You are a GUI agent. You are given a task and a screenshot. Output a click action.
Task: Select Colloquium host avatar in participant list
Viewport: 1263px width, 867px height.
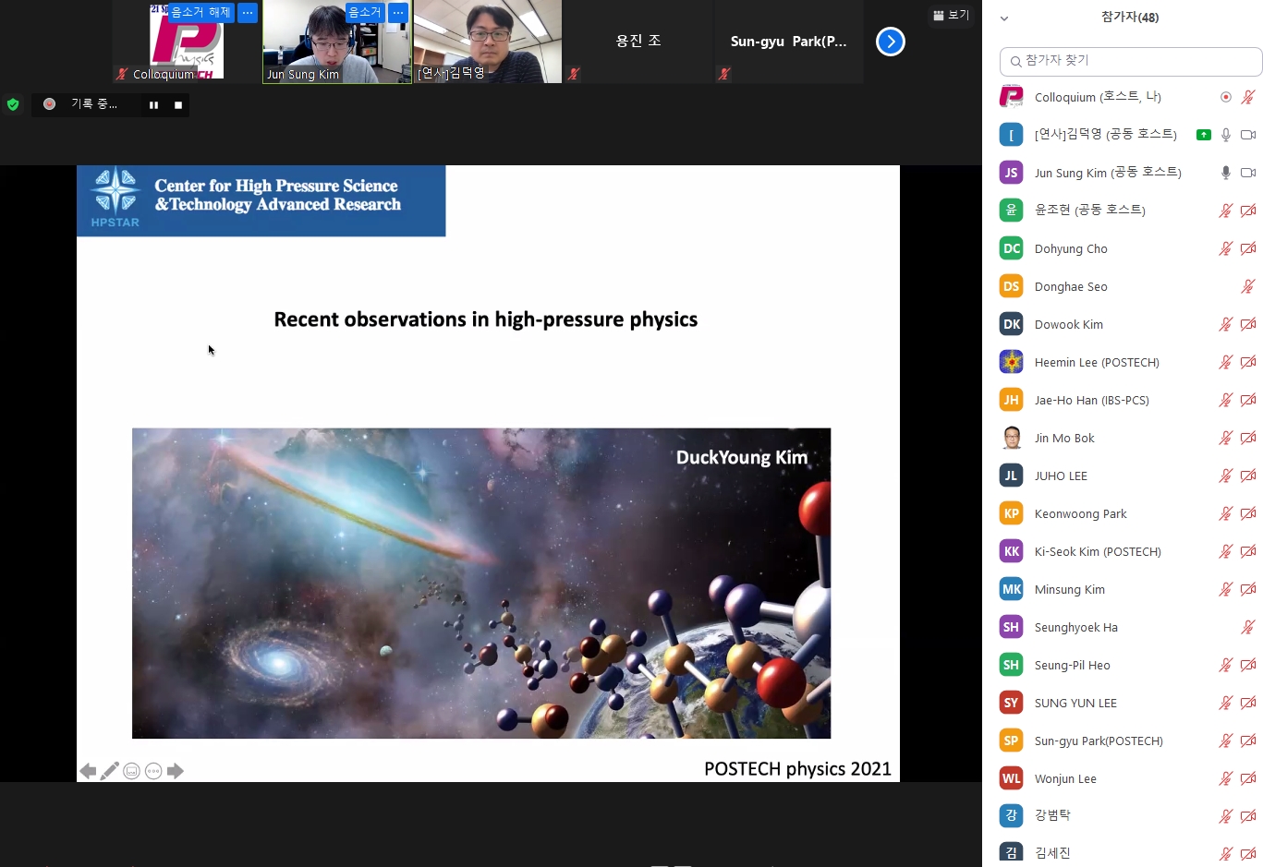pyautogui.click(x=1012, y=97)
